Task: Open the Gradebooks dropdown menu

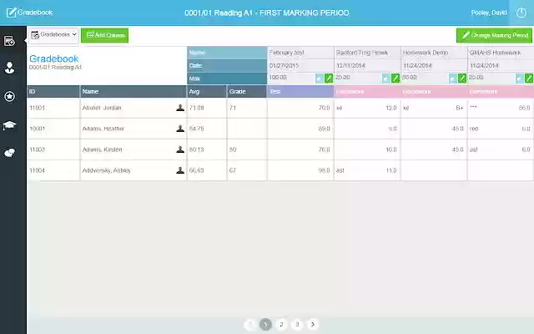Action: (53, 35)
